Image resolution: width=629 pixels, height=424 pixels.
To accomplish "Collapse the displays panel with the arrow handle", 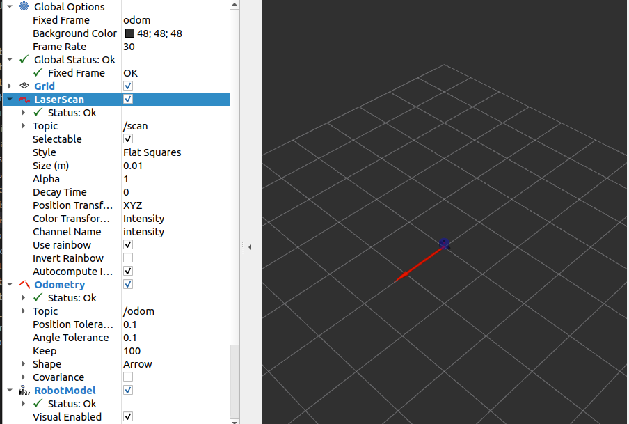I will (x=250, y=247).
